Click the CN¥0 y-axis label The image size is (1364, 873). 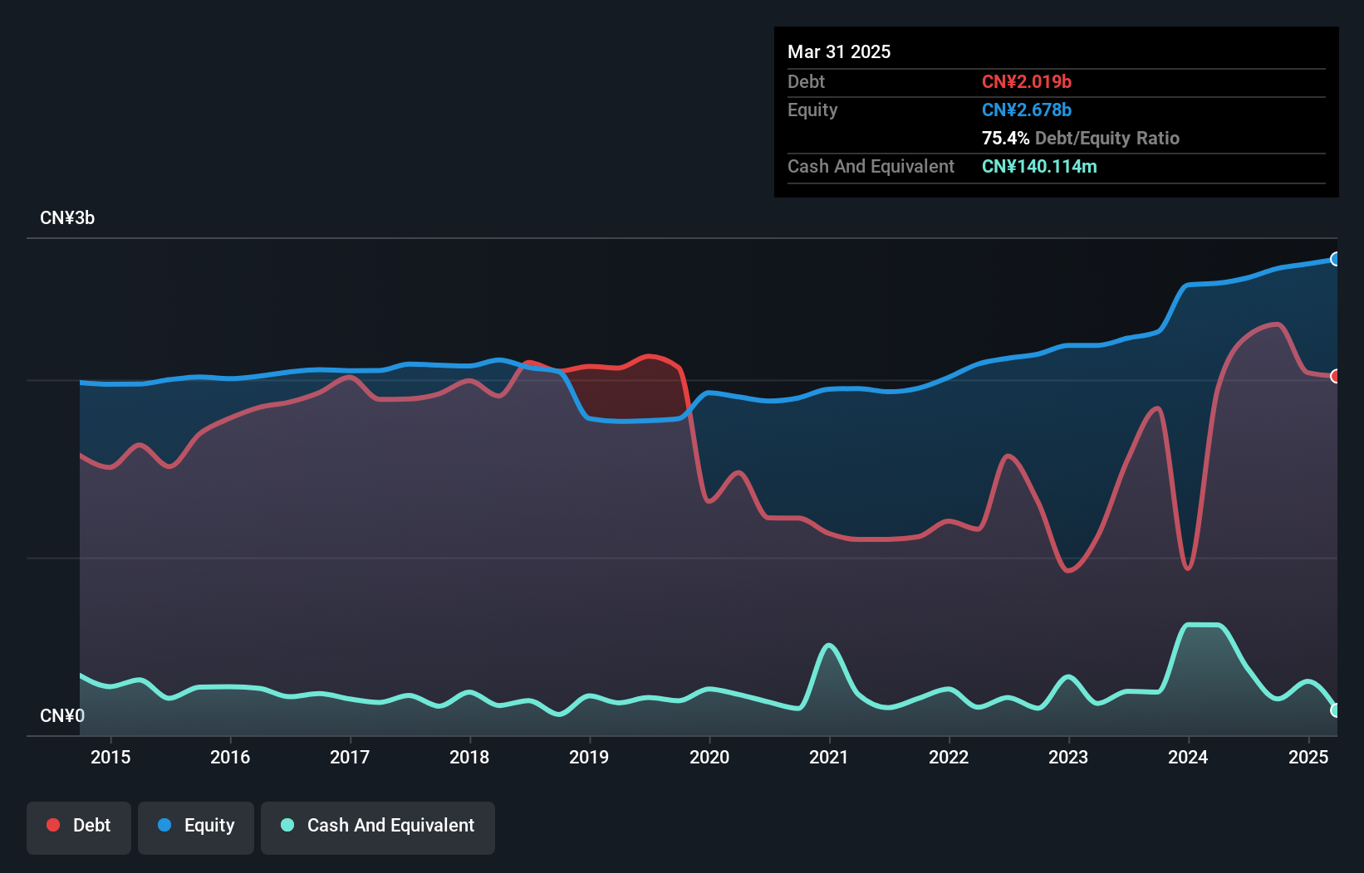[x=62, y=715]
